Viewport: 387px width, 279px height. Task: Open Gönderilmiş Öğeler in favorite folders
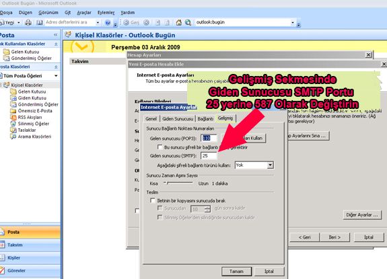coord(32,58)
